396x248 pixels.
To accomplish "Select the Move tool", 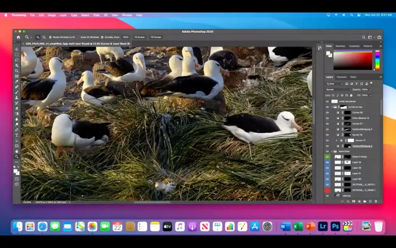I will [17, 49].
